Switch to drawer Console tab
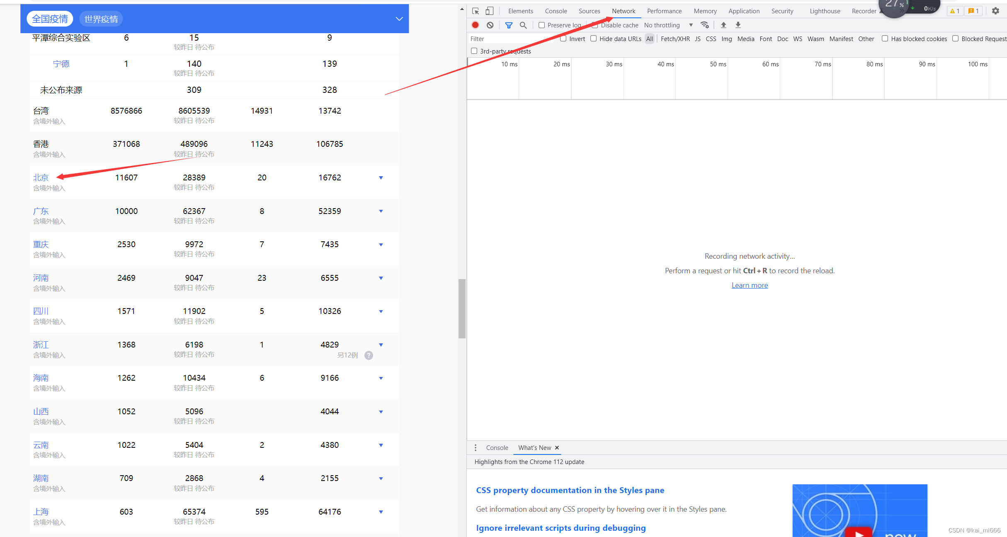This screenshot has width=1007, height=537. point(497,448)
